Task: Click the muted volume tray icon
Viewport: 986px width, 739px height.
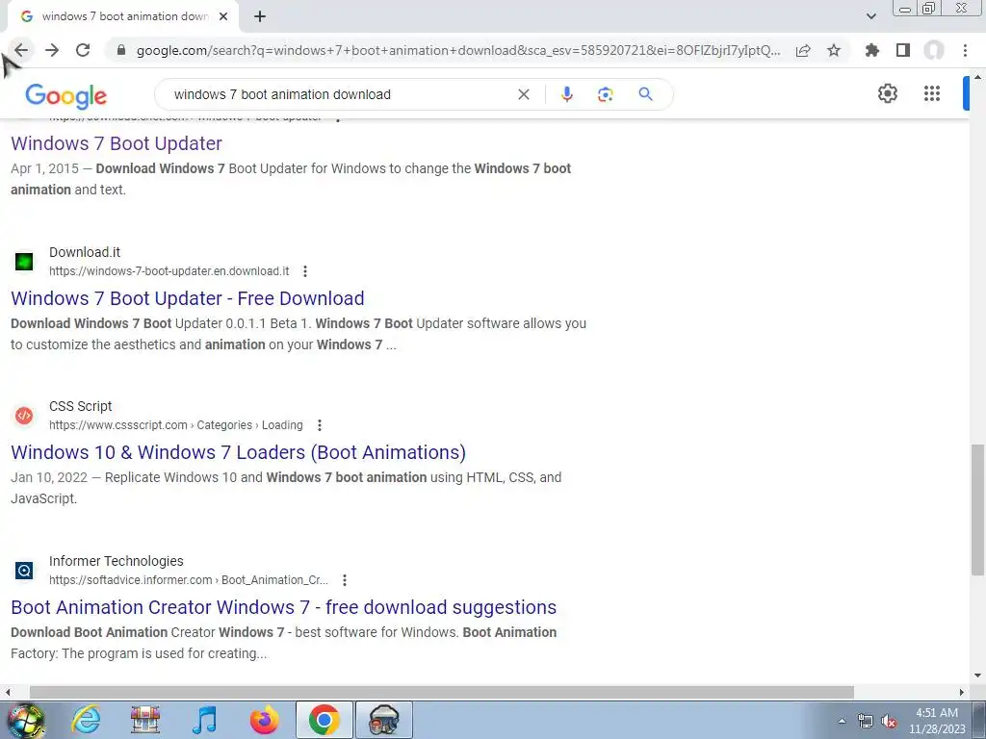Action: pos(889,722)
